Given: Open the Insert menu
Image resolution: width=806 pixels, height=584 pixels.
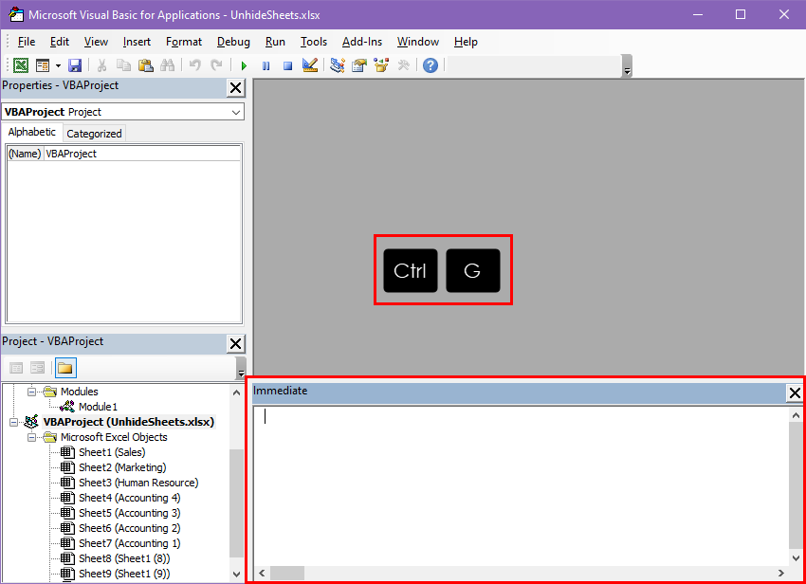Looking at the screenshot, I should [137, 42].
